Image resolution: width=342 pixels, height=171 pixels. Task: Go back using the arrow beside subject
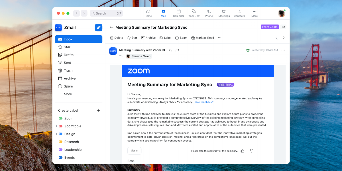click(x=112, y=28)
